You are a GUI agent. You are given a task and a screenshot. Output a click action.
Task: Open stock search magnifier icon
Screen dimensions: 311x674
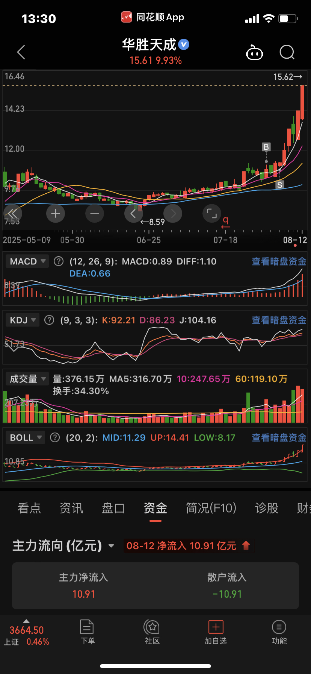287,52
